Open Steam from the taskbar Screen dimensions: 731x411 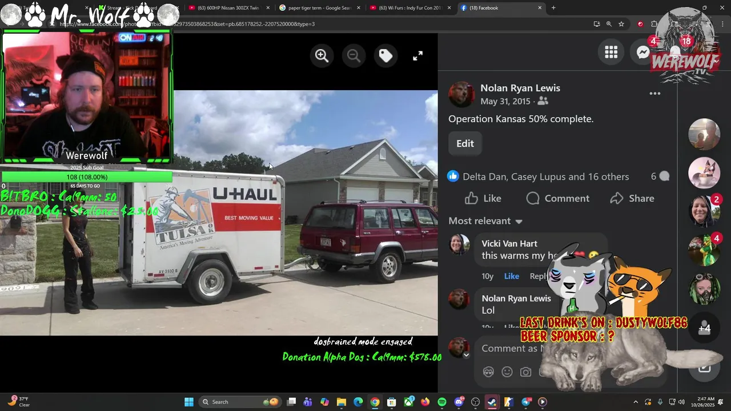[492, 402]
